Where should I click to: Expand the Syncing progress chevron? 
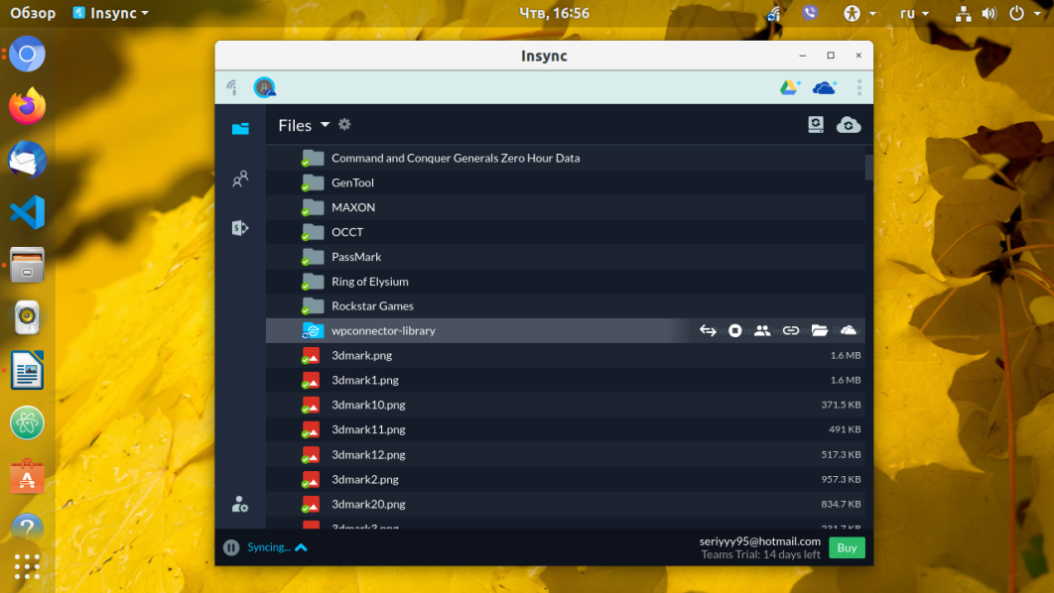coord(301,548)
